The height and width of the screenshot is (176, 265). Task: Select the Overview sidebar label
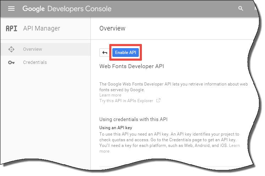[x=33, y=49]
